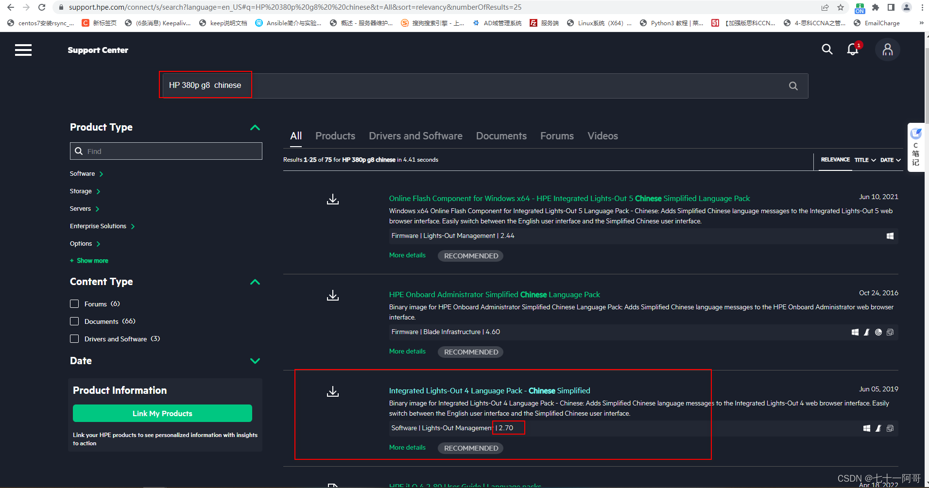Open More details for Onboard Administrator result
The width and height of the screenshot is (929, 488).
[x=407, y=352]
